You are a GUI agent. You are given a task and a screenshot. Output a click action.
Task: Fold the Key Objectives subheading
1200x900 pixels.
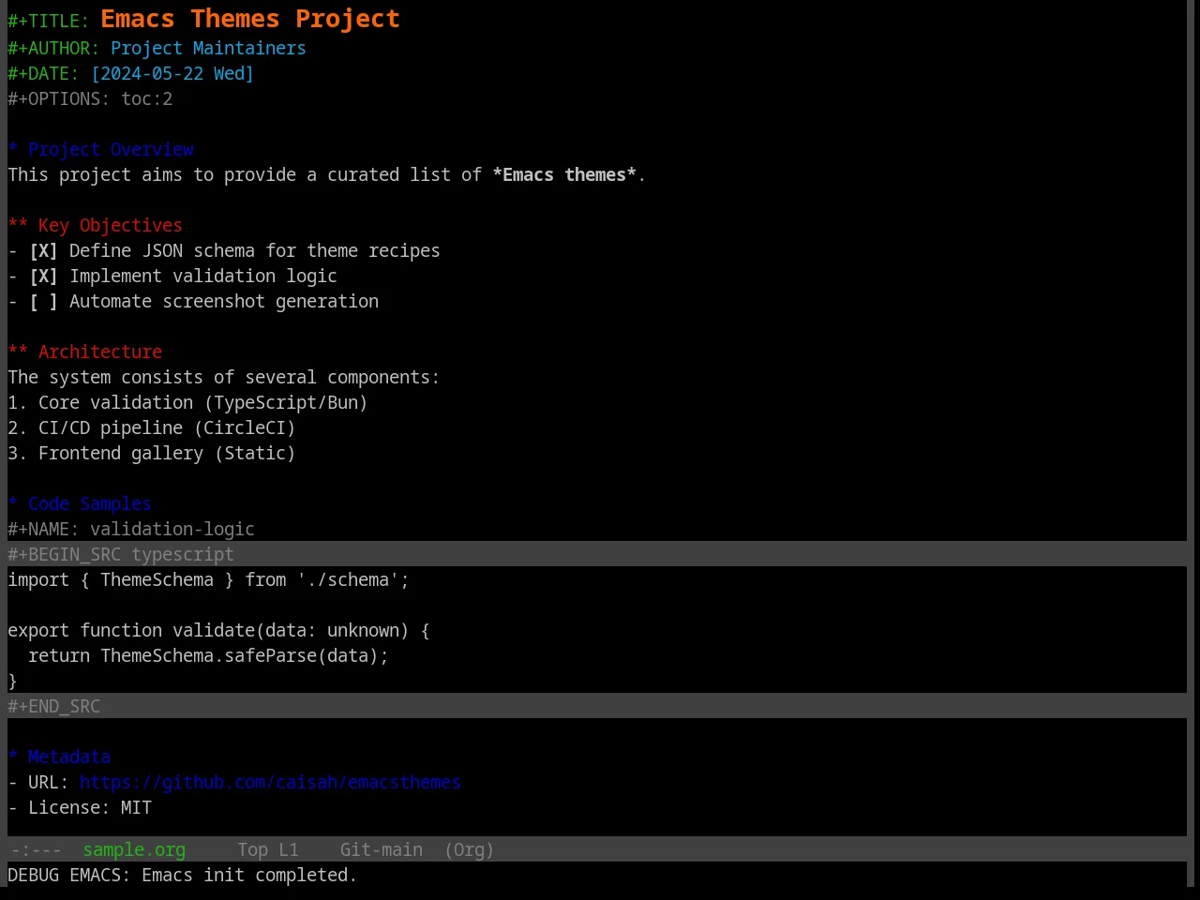(x=96, y=226)
